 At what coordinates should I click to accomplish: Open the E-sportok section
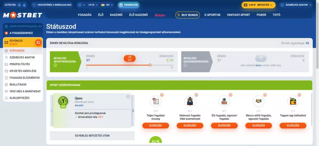(x=212, y=15)
